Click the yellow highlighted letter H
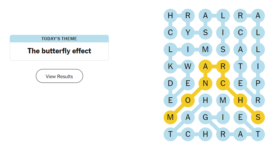 point(240,100)
